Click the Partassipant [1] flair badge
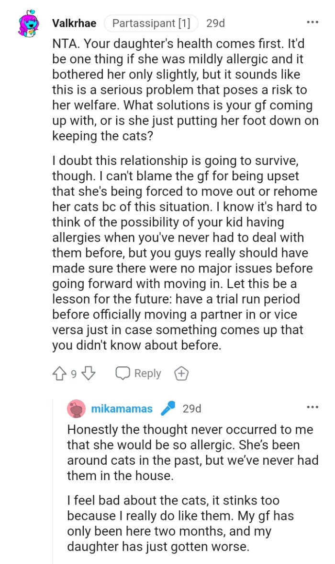 click(x=152, y=22)
